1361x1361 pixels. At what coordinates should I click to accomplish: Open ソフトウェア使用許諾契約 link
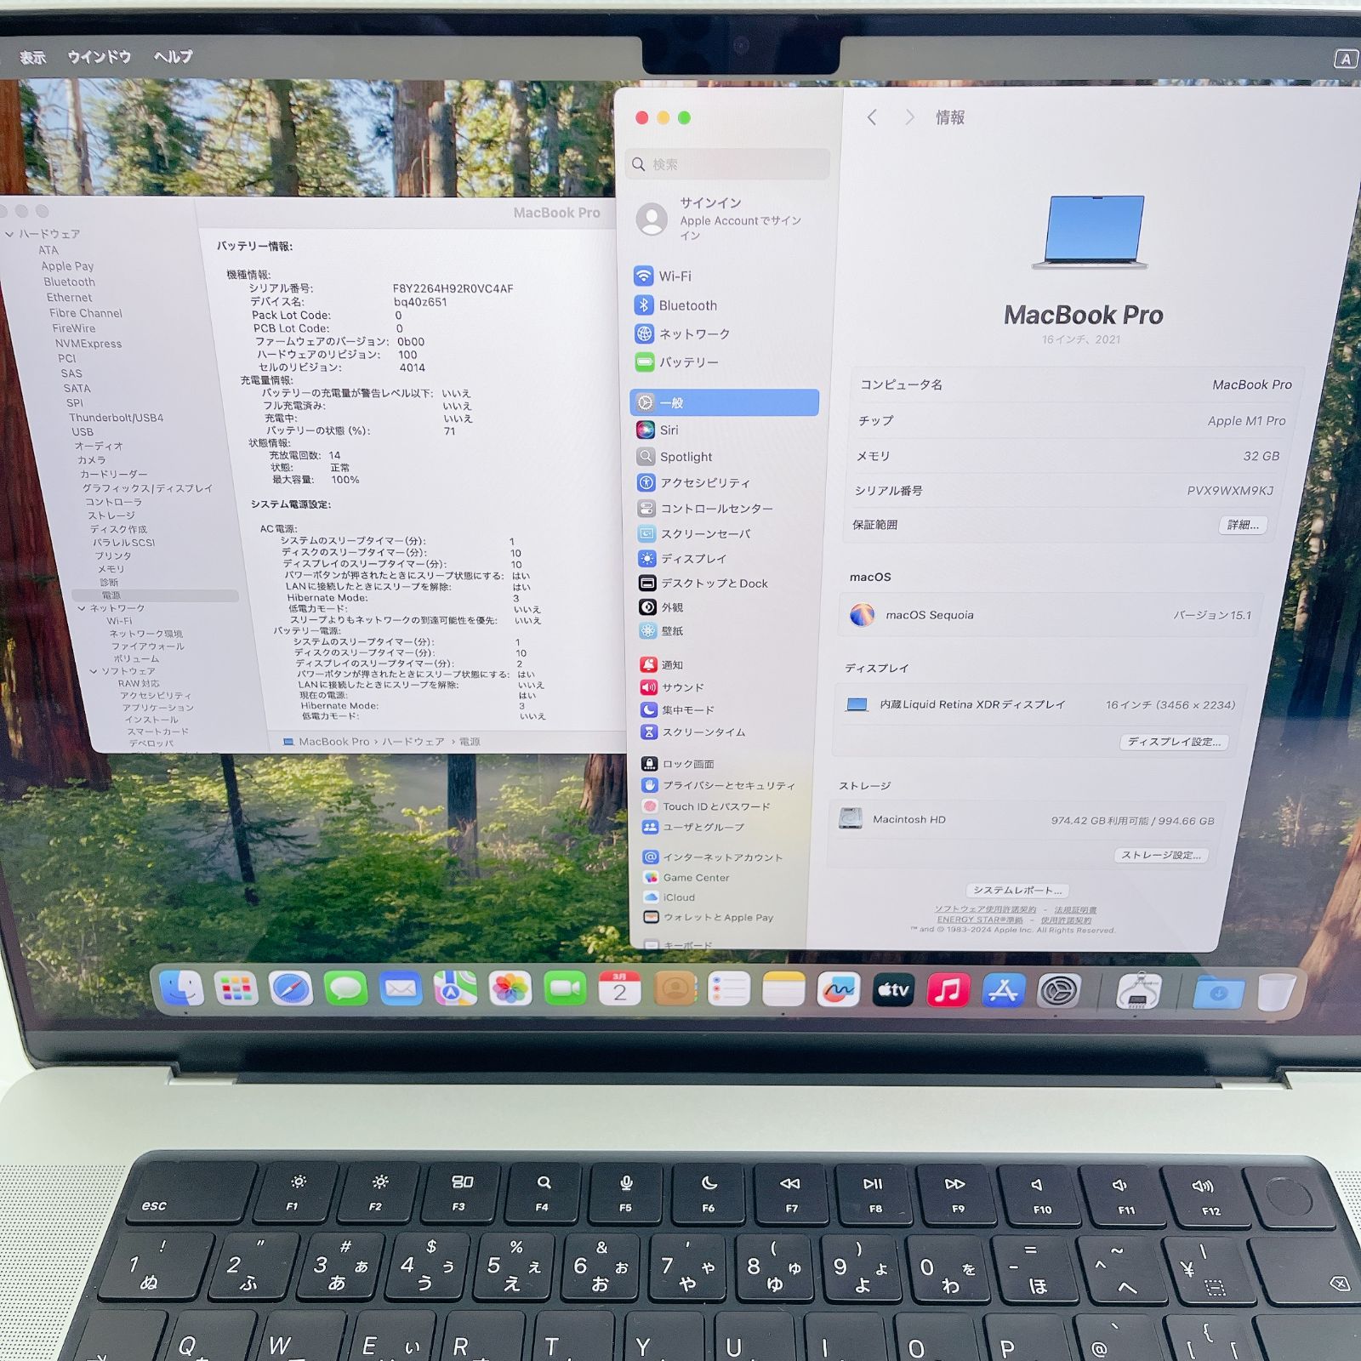pyautogui.click(x=985, y=909)
